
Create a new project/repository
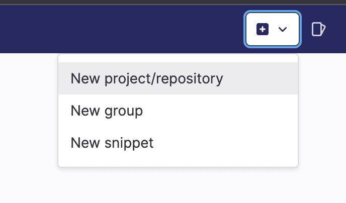pos(147,78)
